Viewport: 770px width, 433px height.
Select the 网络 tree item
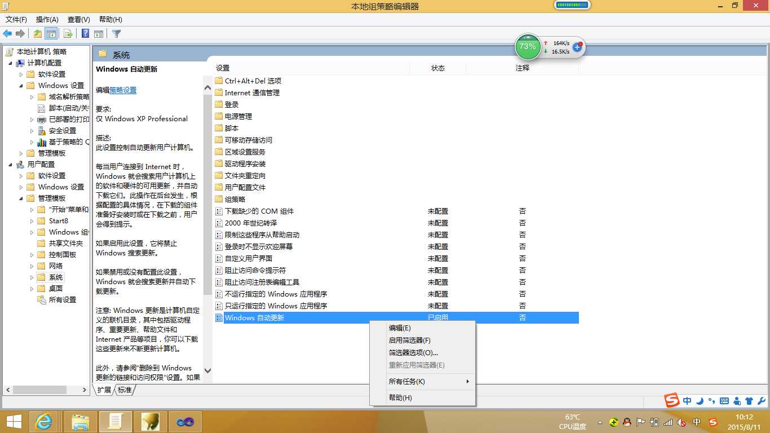(56, 266)
